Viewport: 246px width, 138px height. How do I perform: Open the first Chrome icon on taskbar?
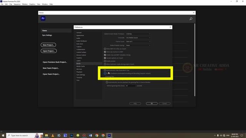(x=97, y=135)
